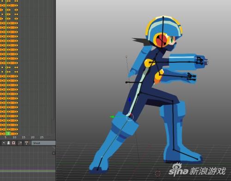This screenshot has height=181, width=231.
Task: Select the front foot bone in the boot
Action: (x=185, y=154)
